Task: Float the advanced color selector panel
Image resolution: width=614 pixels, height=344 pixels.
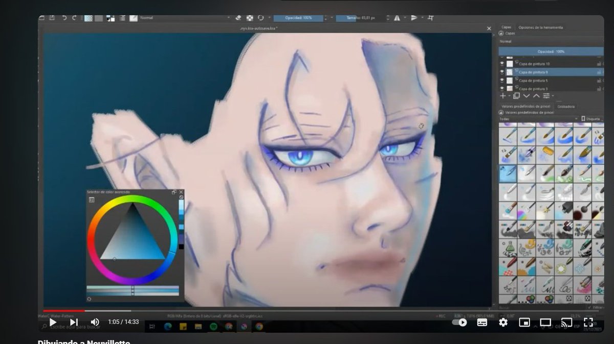Action: (174, 192)
